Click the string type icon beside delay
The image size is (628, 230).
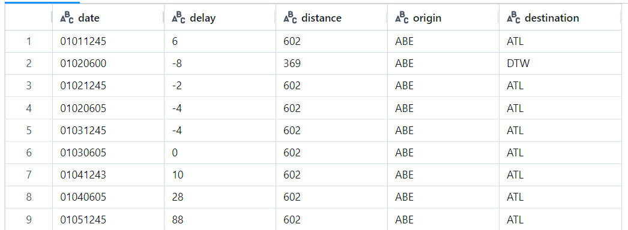[179, 17]
